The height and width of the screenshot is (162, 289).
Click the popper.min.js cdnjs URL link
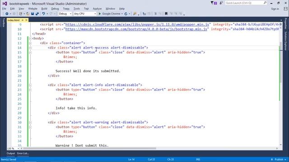coord(137,24)
